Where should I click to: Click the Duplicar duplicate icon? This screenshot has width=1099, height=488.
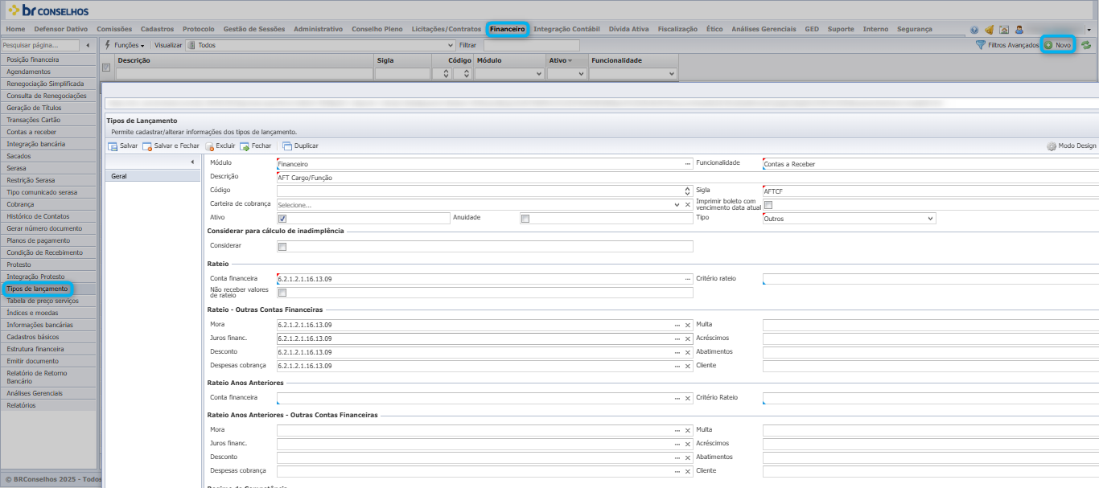pos(287,146)
